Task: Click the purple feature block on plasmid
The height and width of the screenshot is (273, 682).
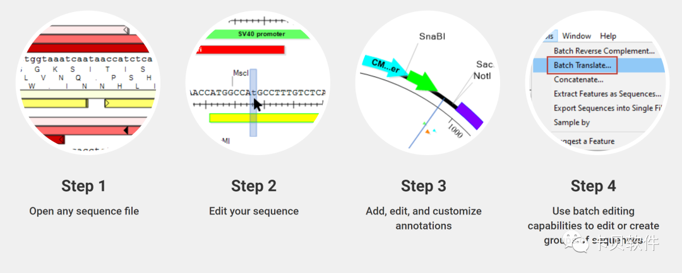Action: click(x=469, y=115)
